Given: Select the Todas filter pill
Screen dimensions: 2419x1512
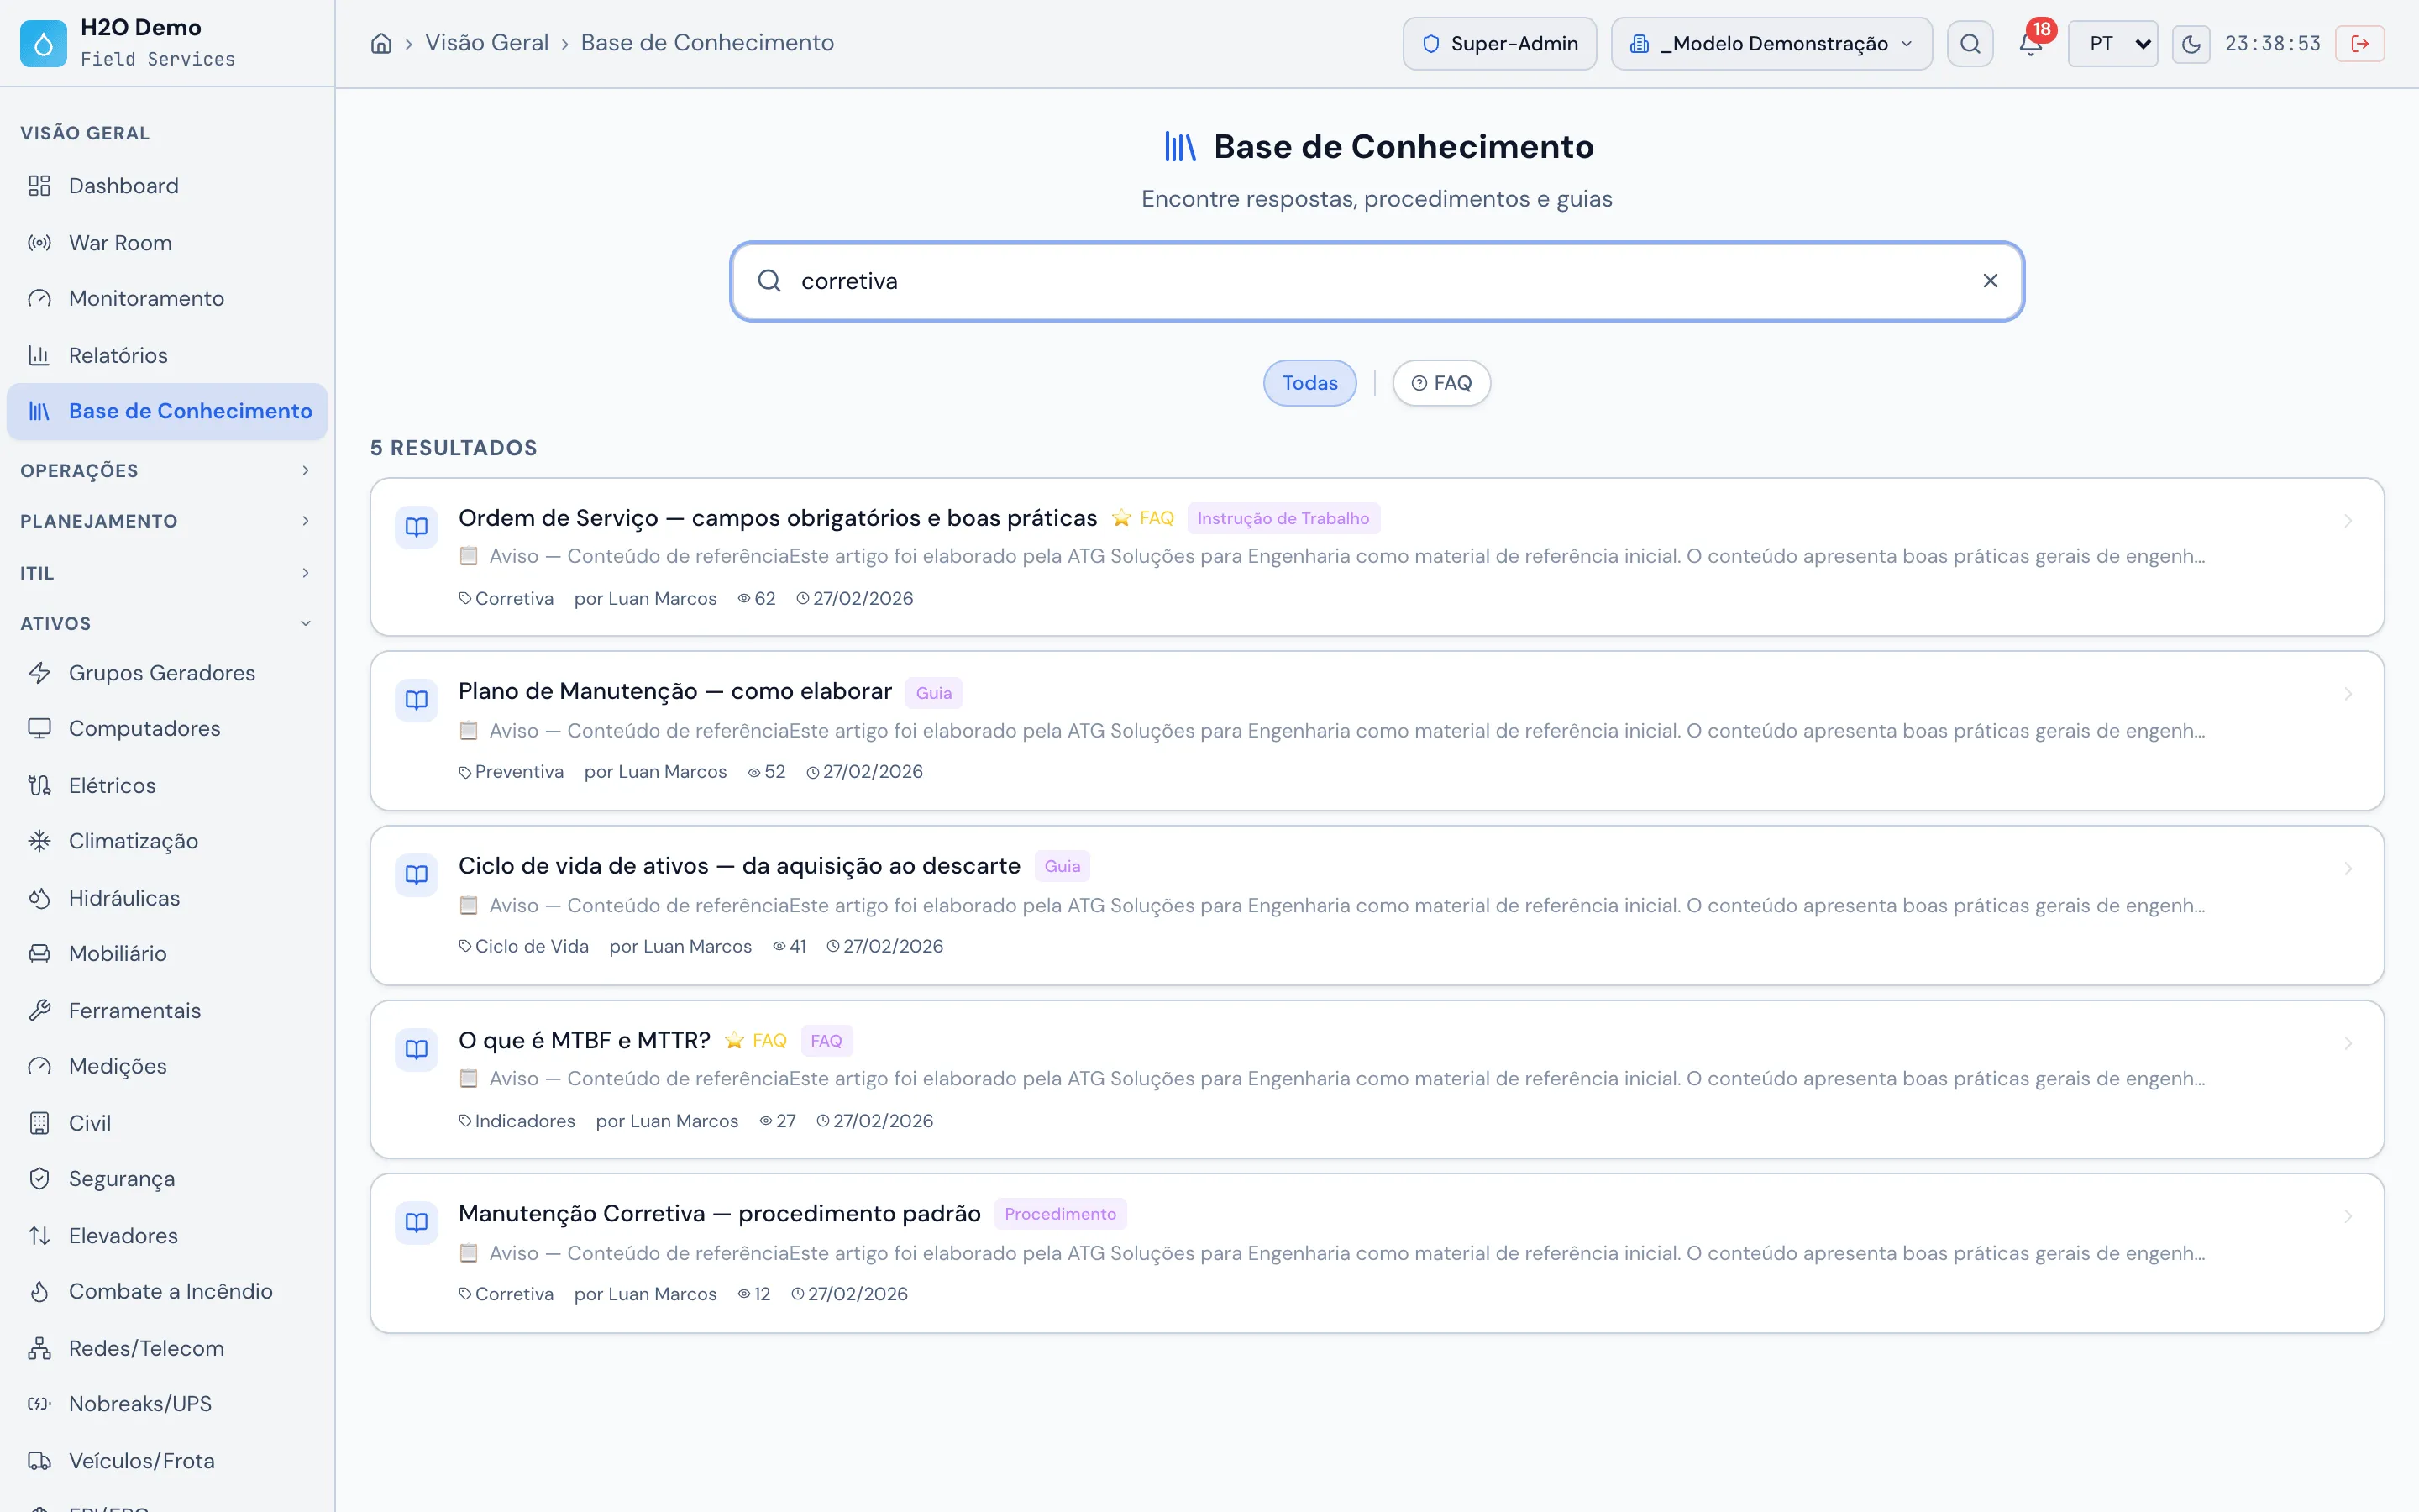Looking at the screenshot, I should 1309,383.
